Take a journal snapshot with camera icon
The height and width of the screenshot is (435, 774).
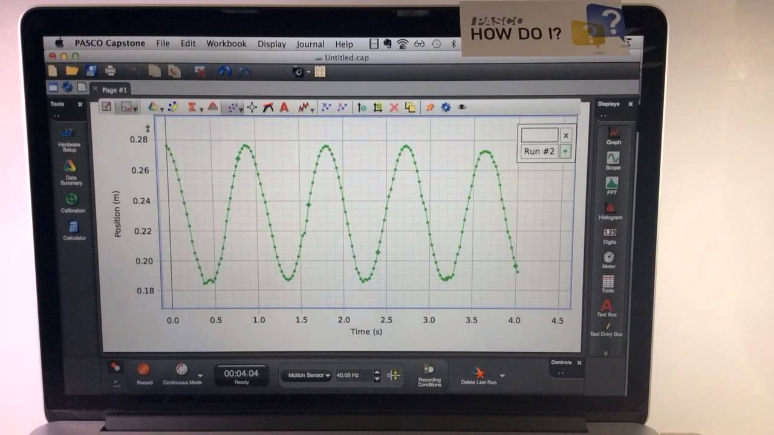298,72
